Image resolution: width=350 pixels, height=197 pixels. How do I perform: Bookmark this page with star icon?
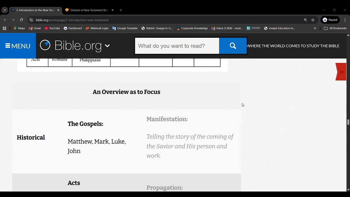click(x=313, y=20)
